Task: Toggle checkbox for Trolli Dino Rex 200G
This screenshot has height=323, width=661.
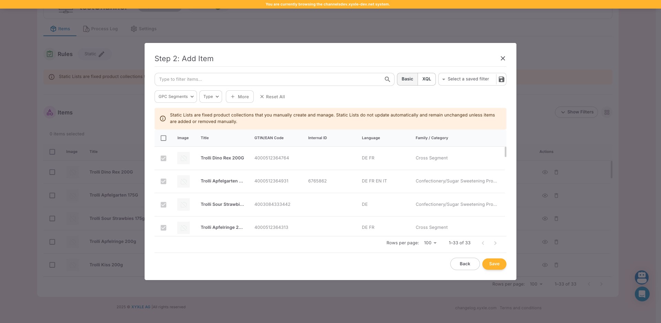Action: click(164, 158)
